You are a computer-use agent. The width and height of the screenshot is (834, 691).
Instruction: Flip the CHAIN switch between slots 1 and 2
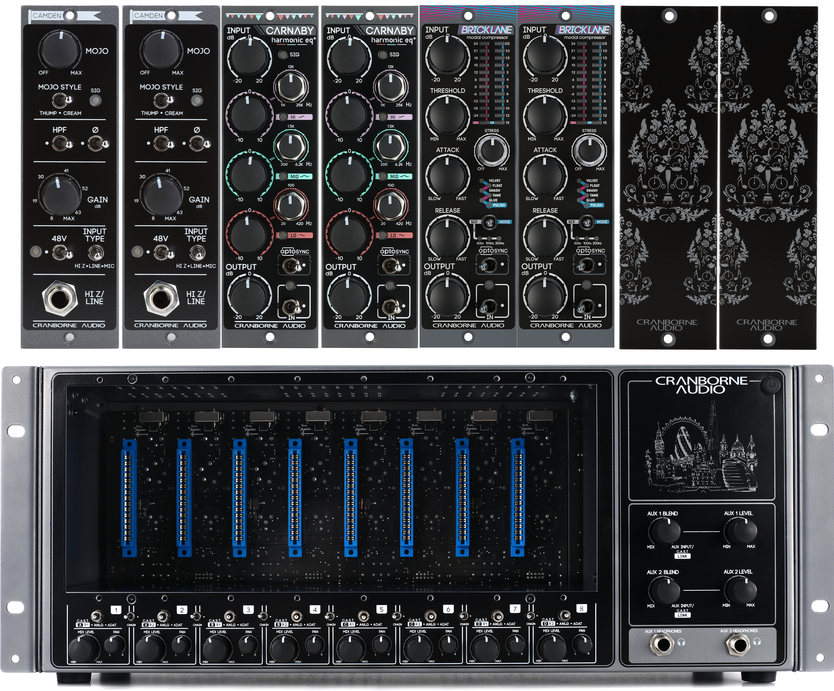tap(130, 617)
